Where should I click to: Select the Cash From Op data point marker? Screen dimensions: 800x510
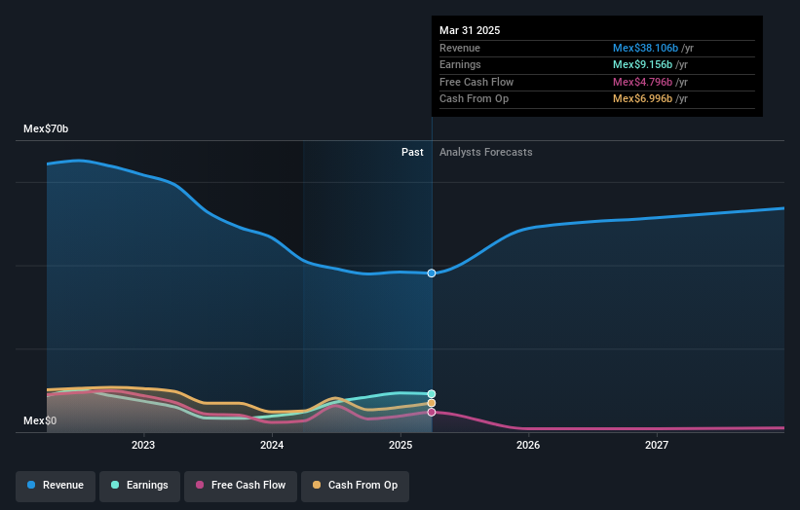click(432, 403)
